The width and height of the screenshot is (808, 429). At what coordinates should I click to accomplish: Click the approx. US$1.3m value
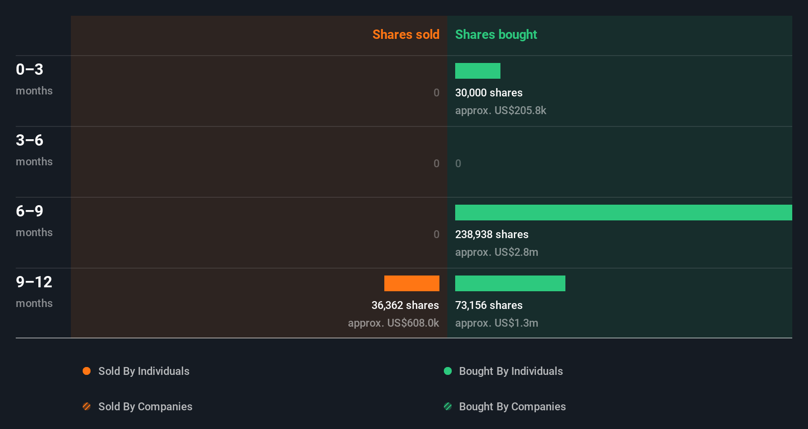[497, 323]
